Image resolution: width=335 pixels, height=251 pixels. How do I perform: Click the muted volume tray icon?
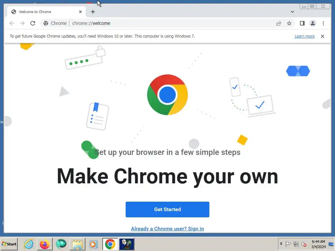[x=304, y=244]
